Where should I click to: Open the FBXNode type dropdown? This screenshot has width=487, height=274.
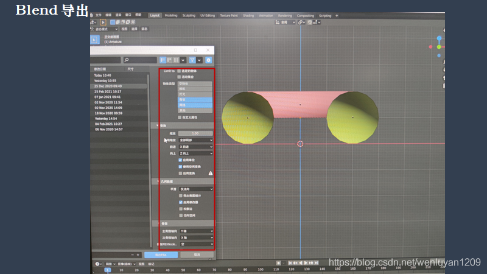pos(197,244)
